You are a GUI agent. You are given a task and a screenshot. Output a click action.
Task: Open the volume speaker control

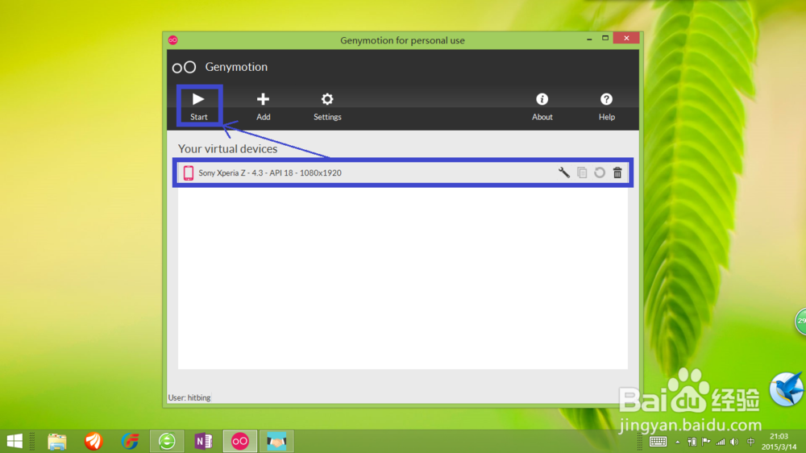pyautogui.click(x=734, y=442)
